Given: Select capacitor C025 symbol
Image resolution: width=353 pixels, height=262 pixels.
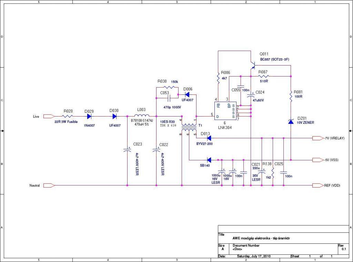Looking at the screenshot, I should [283, 173].
